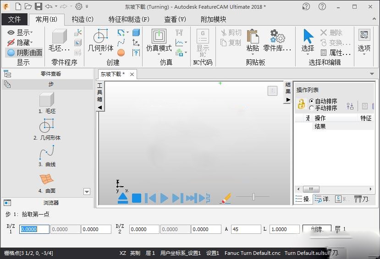Click the 3. 曲线 step icon
Viewport: 380px width, 259px height.
[47, 152]
